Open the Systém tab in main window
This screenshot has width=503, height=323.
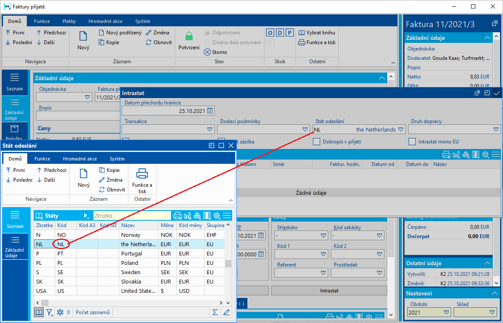(142, 21)
